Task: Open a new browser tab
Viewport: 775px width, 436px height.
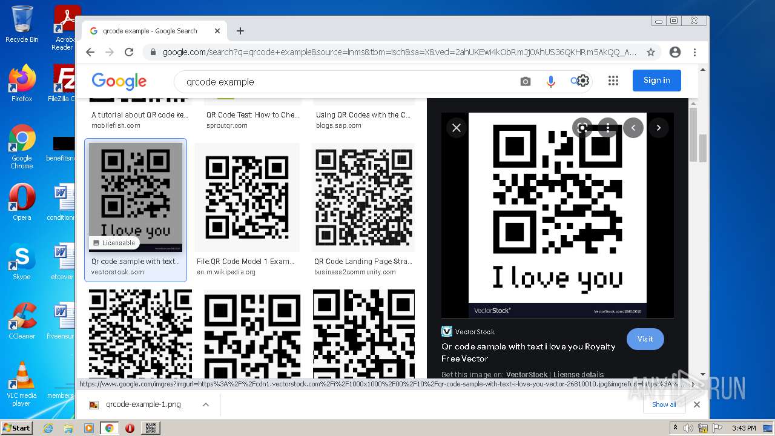Action: (240, 31)
